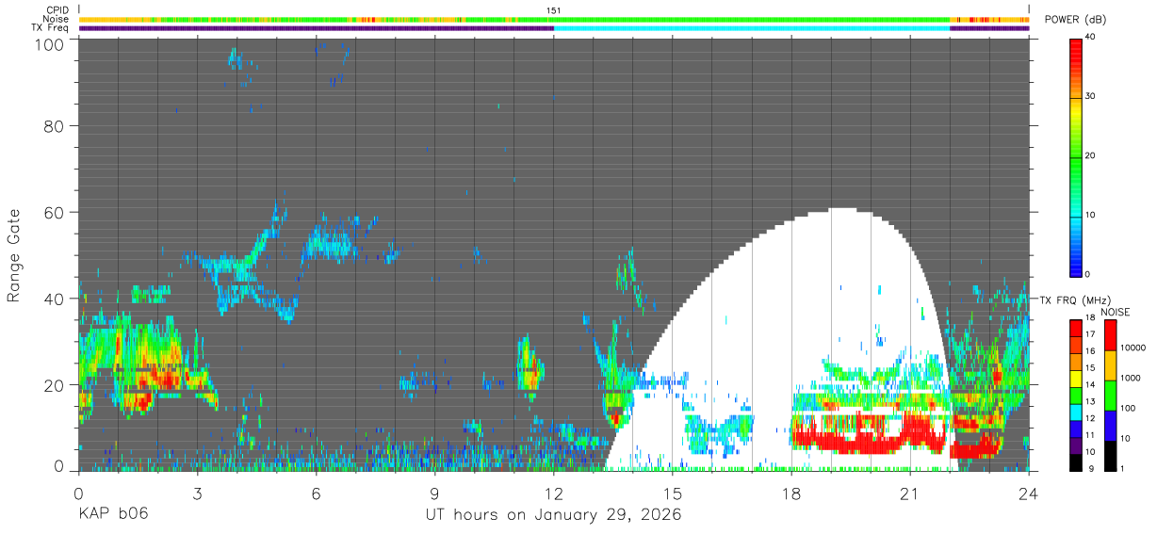This screenshot has width=1157, height=534.
Task: Click the range gate tick label 60
Action: click(x=55, y=212)
